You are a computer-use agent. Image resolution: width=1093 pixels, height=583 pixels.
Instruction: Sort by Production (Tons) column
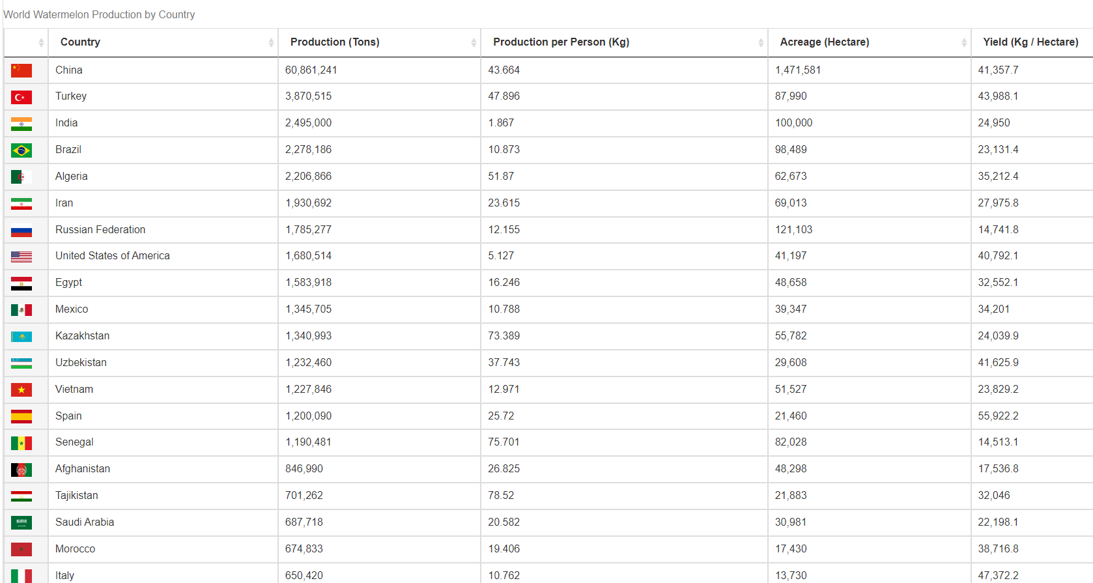(335, 42)
